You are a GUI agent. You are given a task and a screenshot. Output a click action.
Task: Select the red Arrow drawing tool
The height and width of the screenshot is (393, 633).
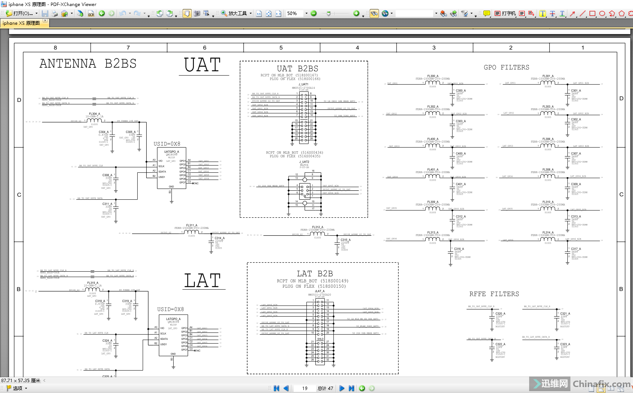click(x=573, y=13)
